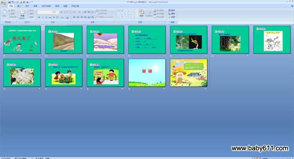
Task: Open the font size dropdown
Action: click(x=56, y=12)
